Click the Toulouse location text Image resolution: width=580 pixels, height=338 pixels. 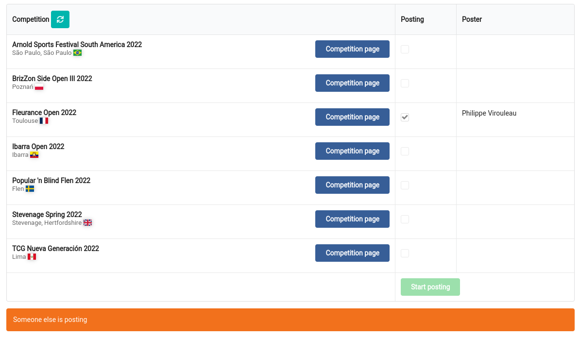coord(25,121)
